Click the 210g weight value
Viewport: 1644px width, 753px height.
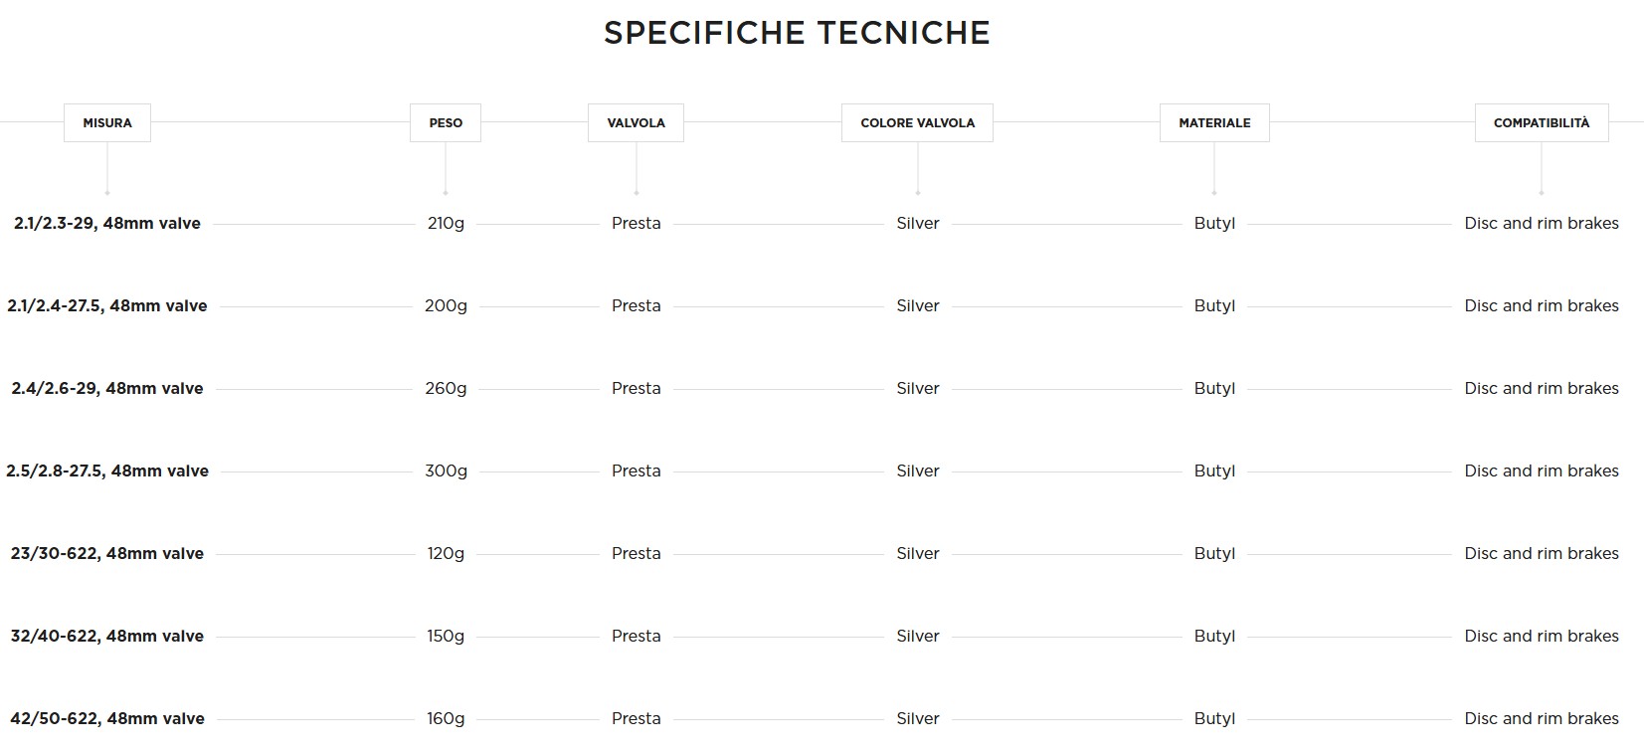446,224
